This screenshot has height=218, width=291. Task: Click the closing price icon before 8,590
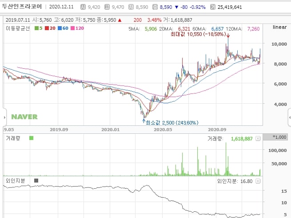[x=155, y=7]
